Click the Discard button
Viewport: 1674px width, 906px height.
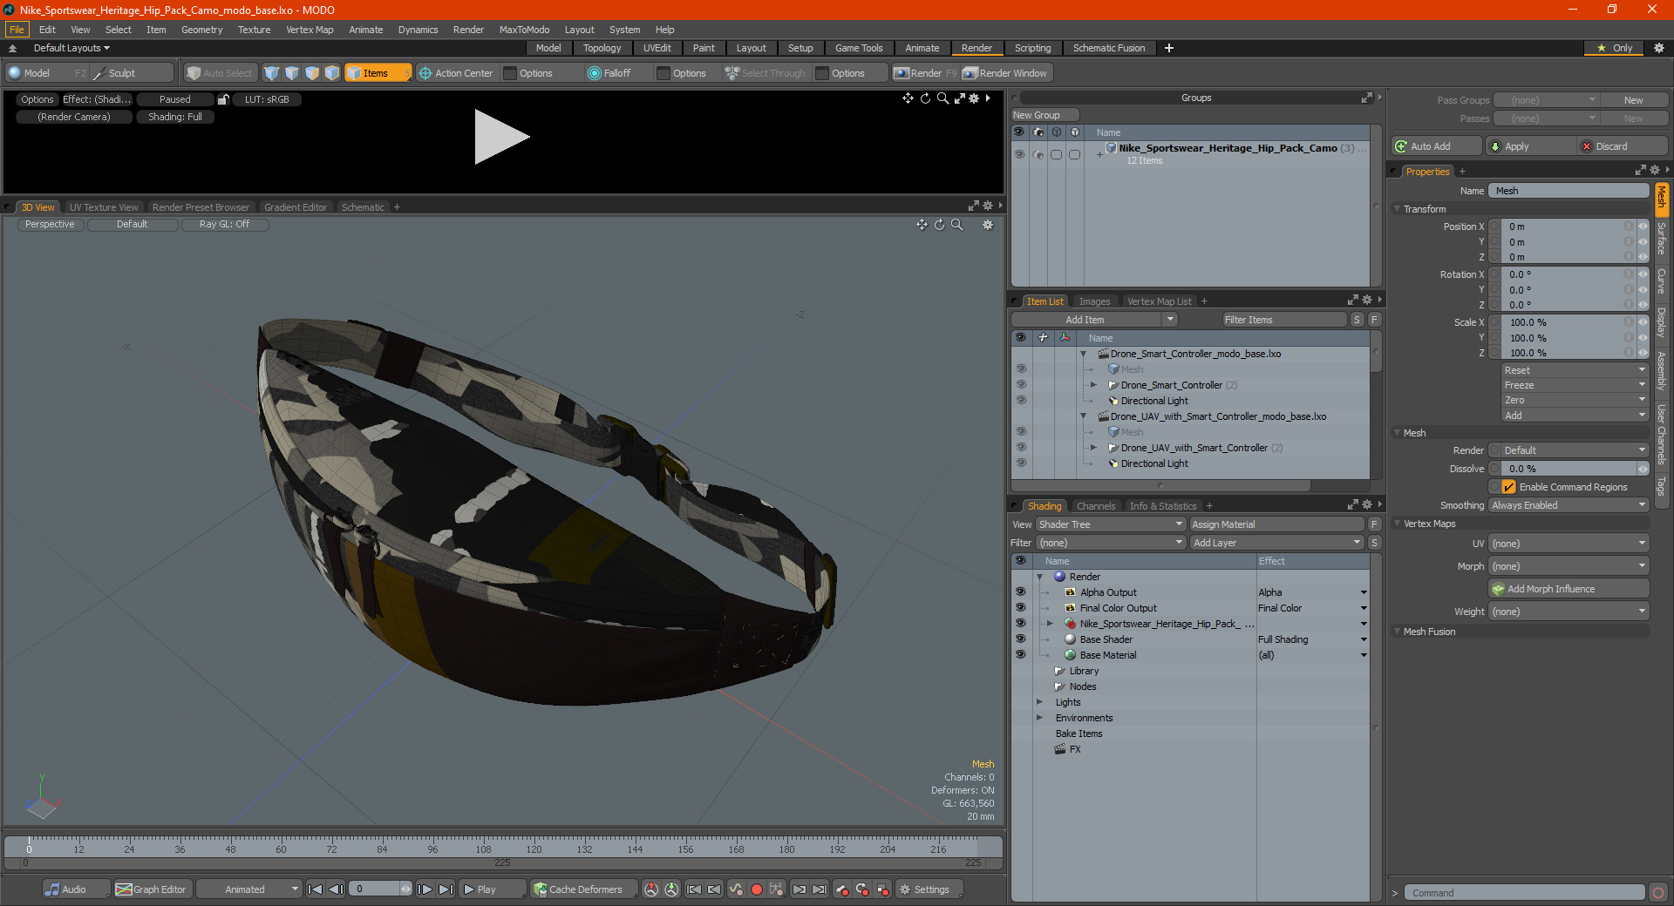coord(1623,146)
